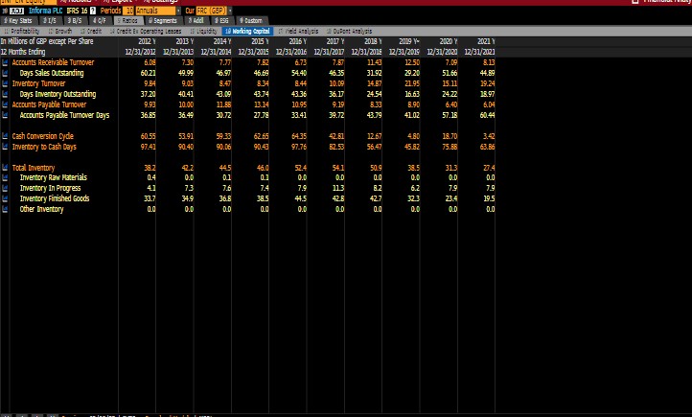Click the 2021 Cash Conversion Cycle value 3.42
Viewport: 692px width, 417px height.
coord(489,136)
